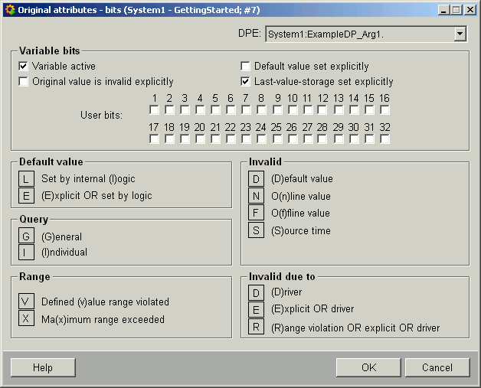Click the E box in Default value

point(27,195)
